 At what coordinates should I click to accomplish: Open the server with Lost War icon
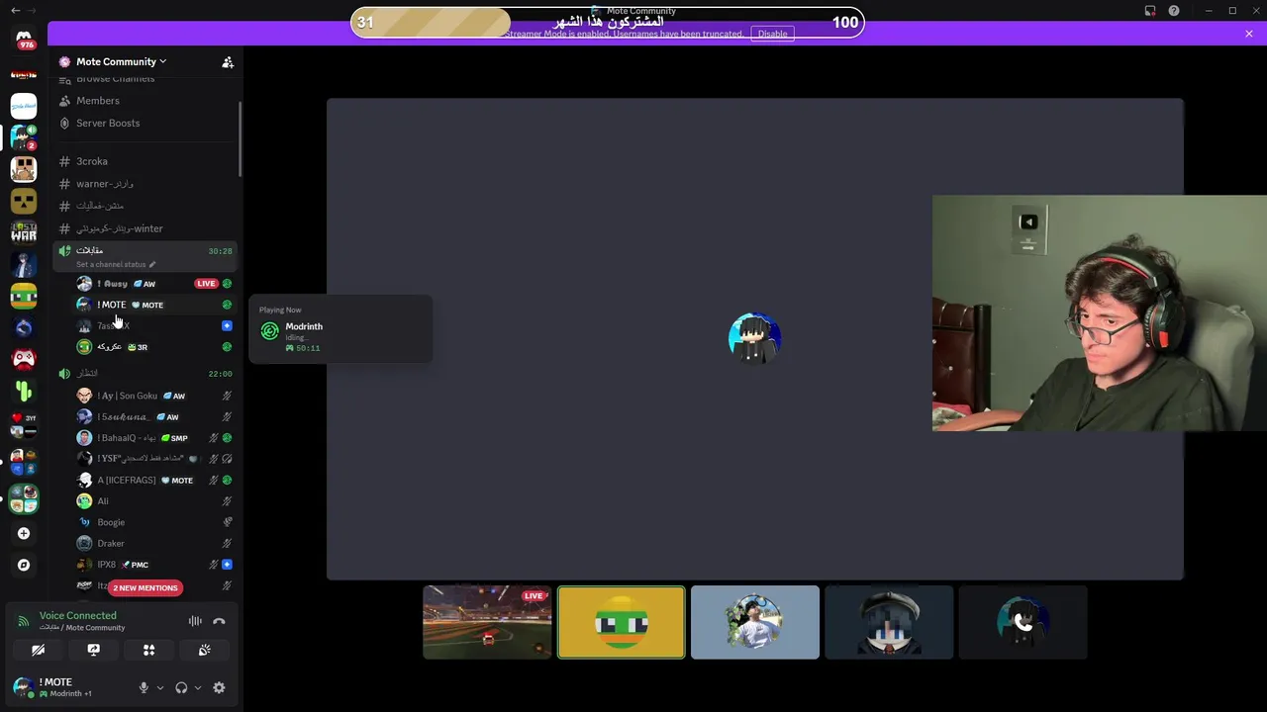[x=24, y=232]
